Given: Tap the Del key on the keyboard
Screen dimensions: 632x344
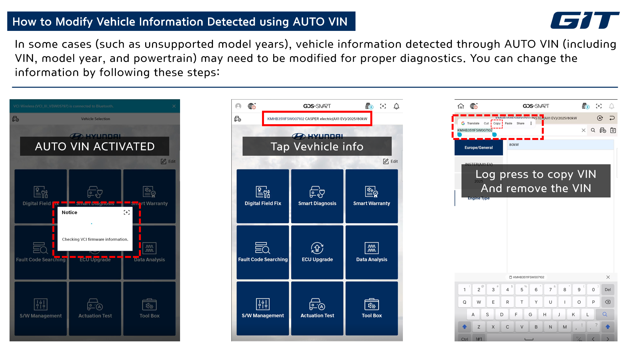Looking at the screenshot, I should [x=608, y=290].
